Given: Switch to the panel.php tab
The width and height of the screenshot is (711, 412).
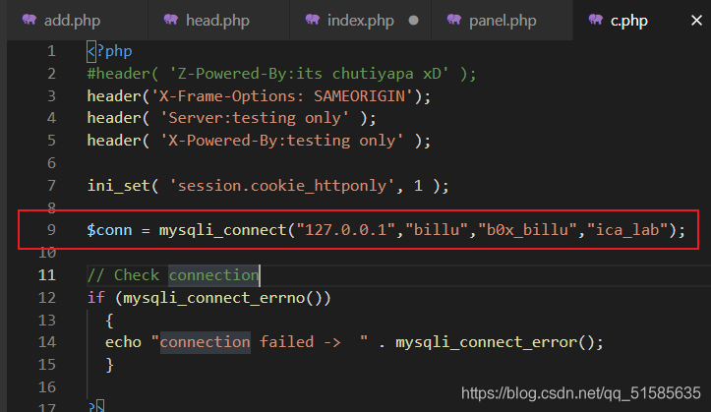Looking at the screenshot, I should (502, 20).
